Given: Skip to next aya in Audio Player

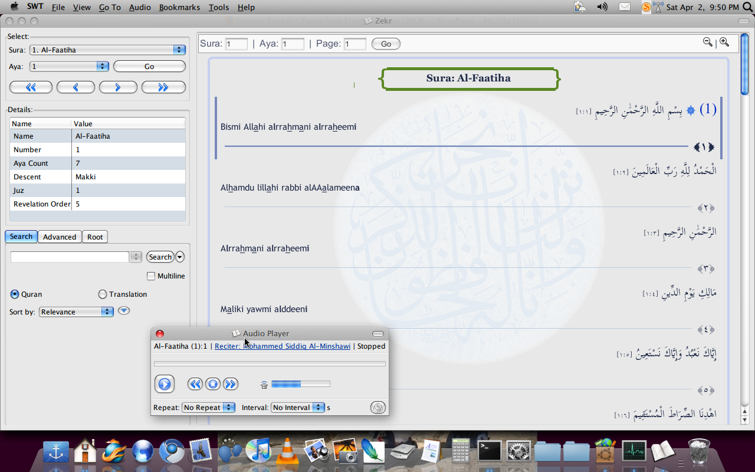Looking at the screenshot, I should coord(230,384).
